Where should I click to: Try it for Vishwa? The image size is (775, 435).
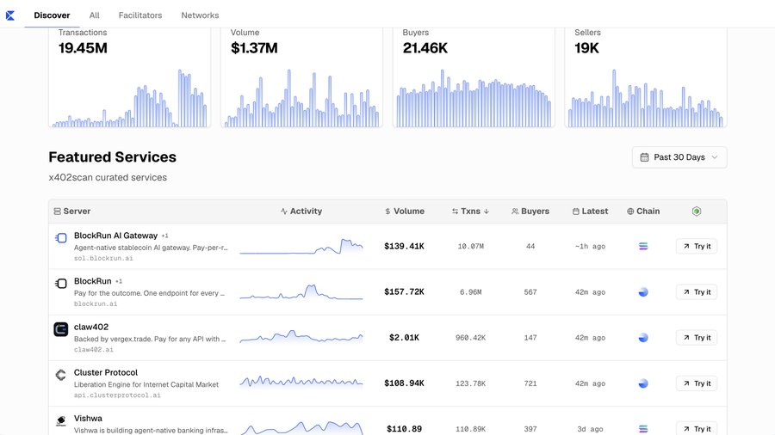[697, 429]
